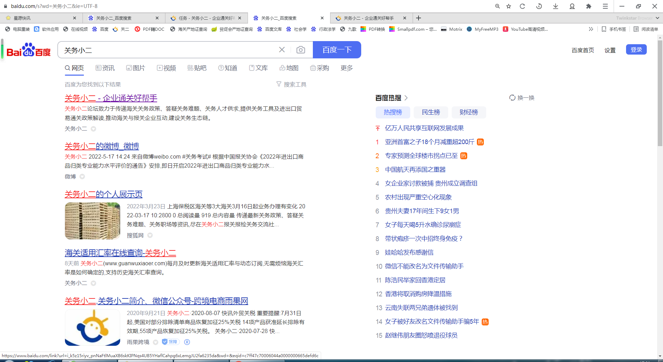Click the 搜索工具 filter icon
Viewport: 663px width, 362px height.
click(x=279, y=84)
